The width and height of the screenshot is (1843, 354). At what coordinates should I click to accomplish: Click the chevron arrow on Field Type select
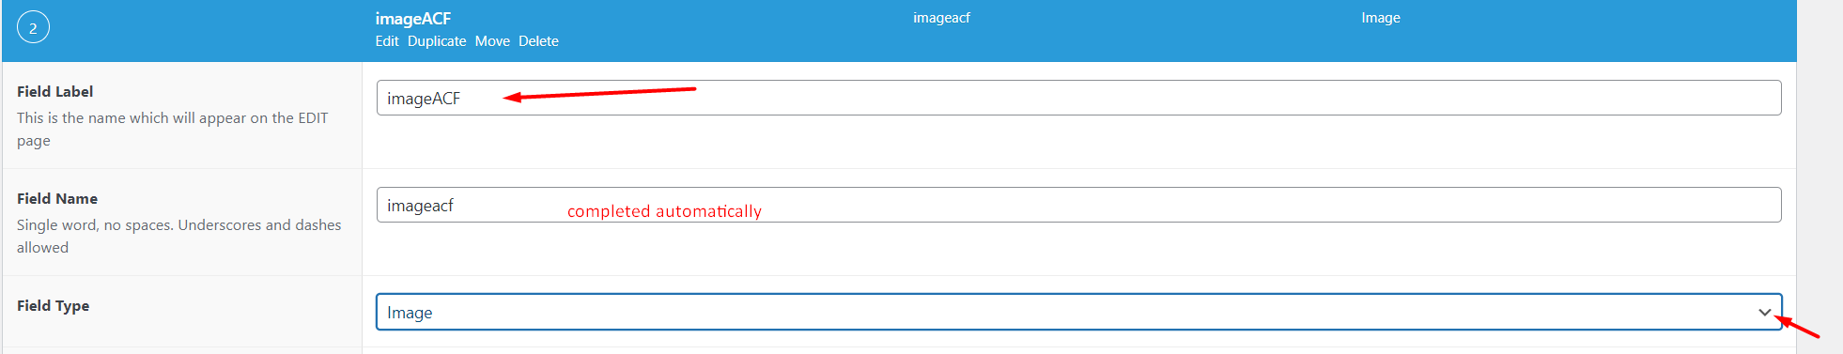point(1764,313)
